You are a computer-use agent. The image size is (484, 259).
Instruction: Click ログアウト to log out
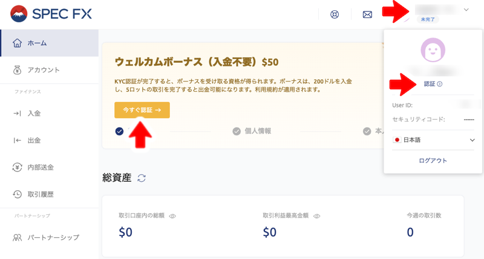click(433, 161)
